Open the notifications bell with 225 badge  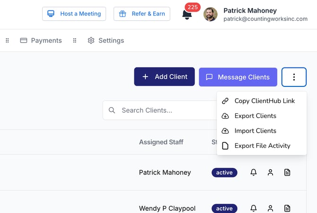[187, 14]
